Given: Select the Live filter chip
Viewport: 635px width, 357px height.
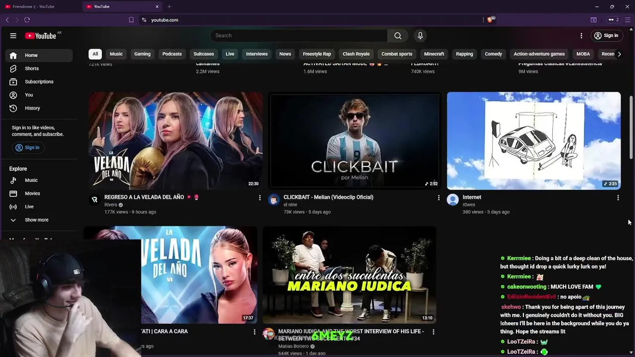Looking at the screenshot, I should (x=230, y=54).
